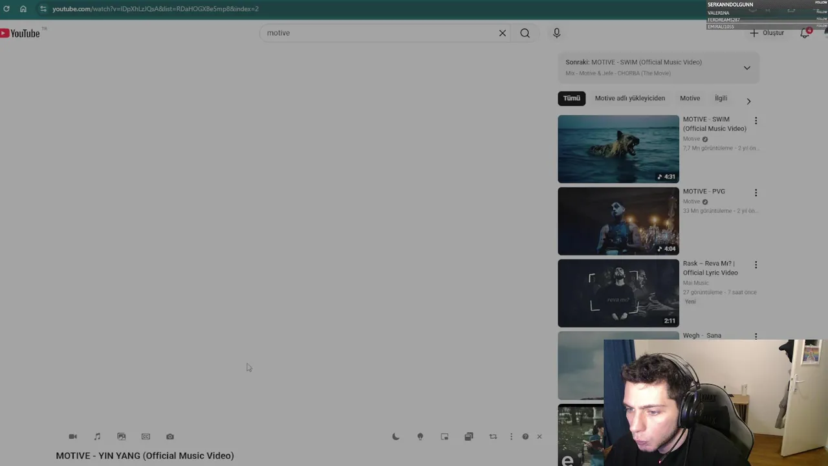Click Mix - Motive & Jefe - CHORBA subtitle
Image resolution: width=828 pixels, height=466 pixels.
[x=618, y=73]
